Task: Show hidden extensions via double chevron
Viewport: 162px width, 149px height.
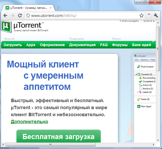Action: [x=149, y=14]
